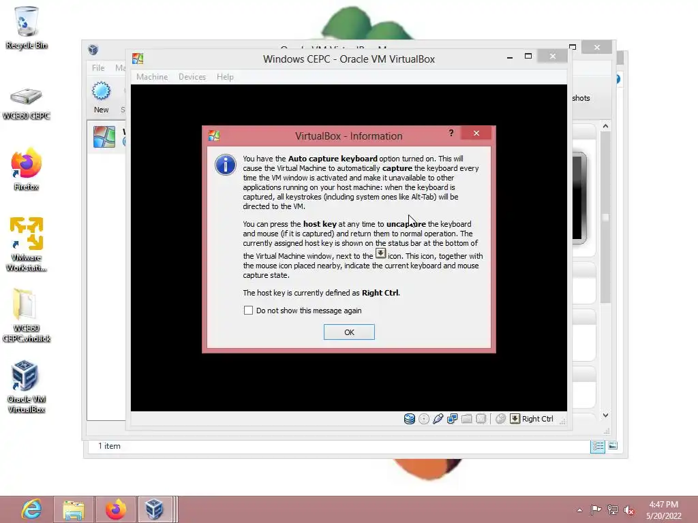Image resolution: width=698 pixels, height=523 pixels.
Task: Click the host key capture icon beside Right Ctrl
Action: point(515,419)
